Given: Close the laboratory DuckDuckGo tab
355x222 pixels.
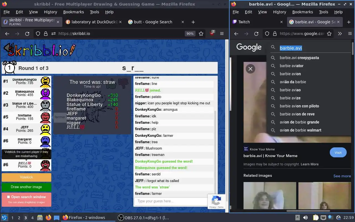Looking at the screenshot, I should 120,22.
